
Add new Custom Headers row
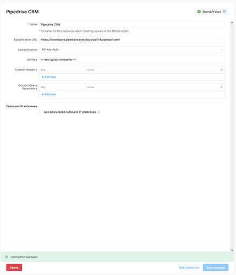pyautogui.click(x=49, y=77)
